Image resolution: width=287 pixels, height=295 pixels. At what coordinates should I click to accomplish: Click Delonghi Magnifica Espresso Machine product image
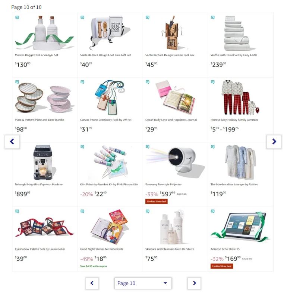[44, 162]
